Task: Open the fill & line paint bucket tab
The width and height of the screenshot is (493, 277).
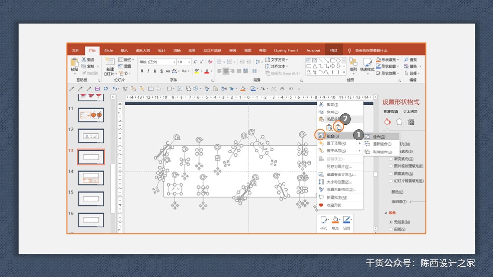Action: [387, 122]
